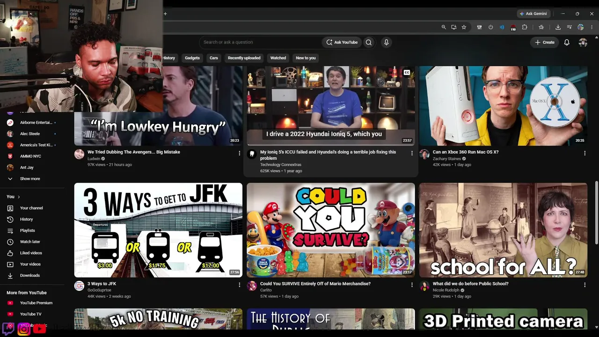Play the 3 Ways to JFK video thumbnail
The width and height of the screenshot is (599, 337).
tap(158, 230)
